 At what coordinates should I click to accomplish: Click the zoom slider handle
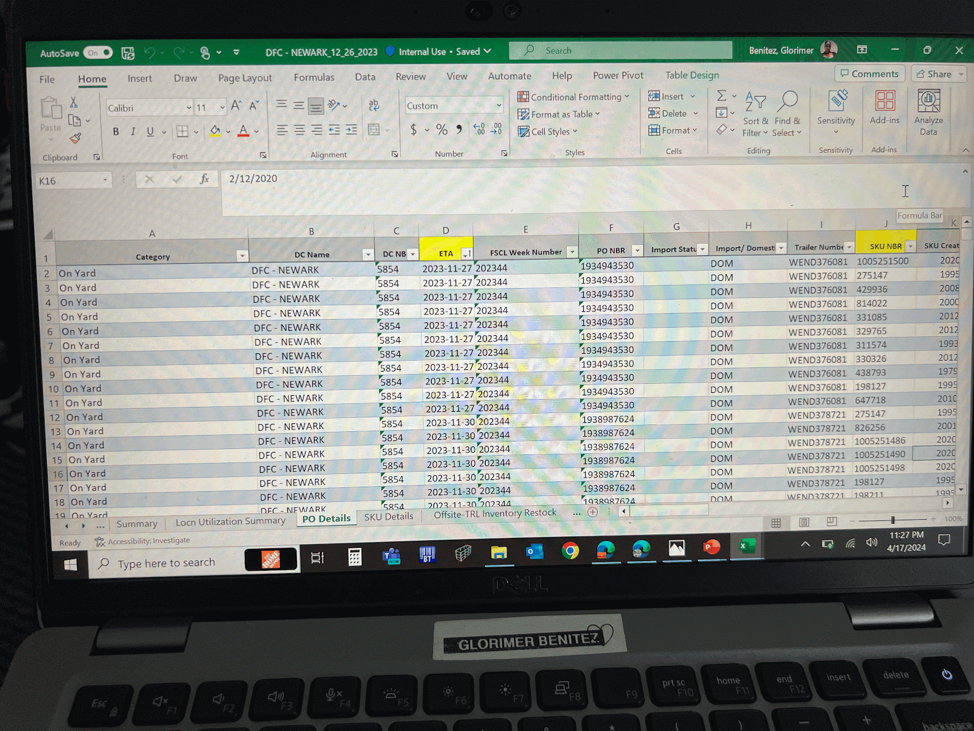892,520
